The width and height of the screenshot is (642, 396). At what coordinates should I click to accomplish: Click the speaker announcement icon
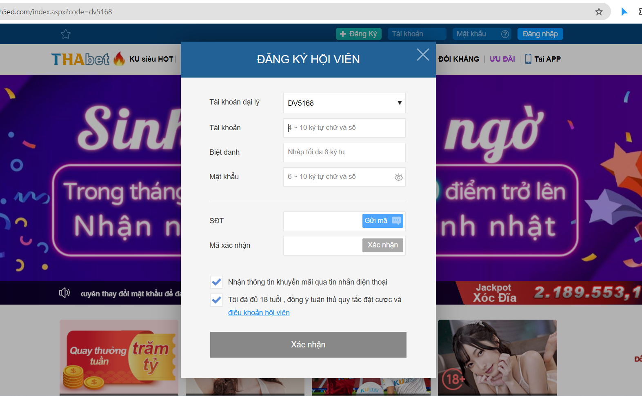[64, 293]
